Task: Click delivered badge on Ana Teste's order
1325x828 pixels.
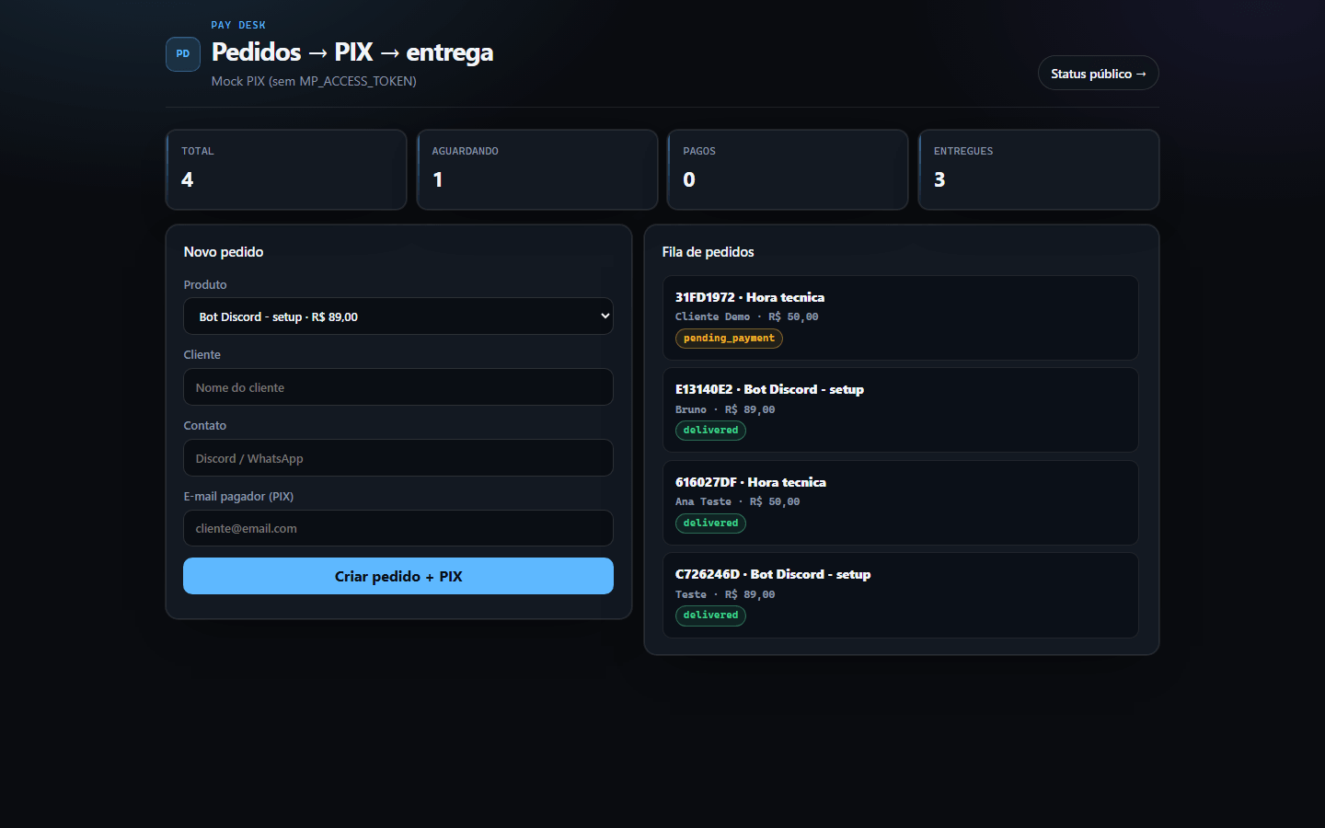Action: 710,523
